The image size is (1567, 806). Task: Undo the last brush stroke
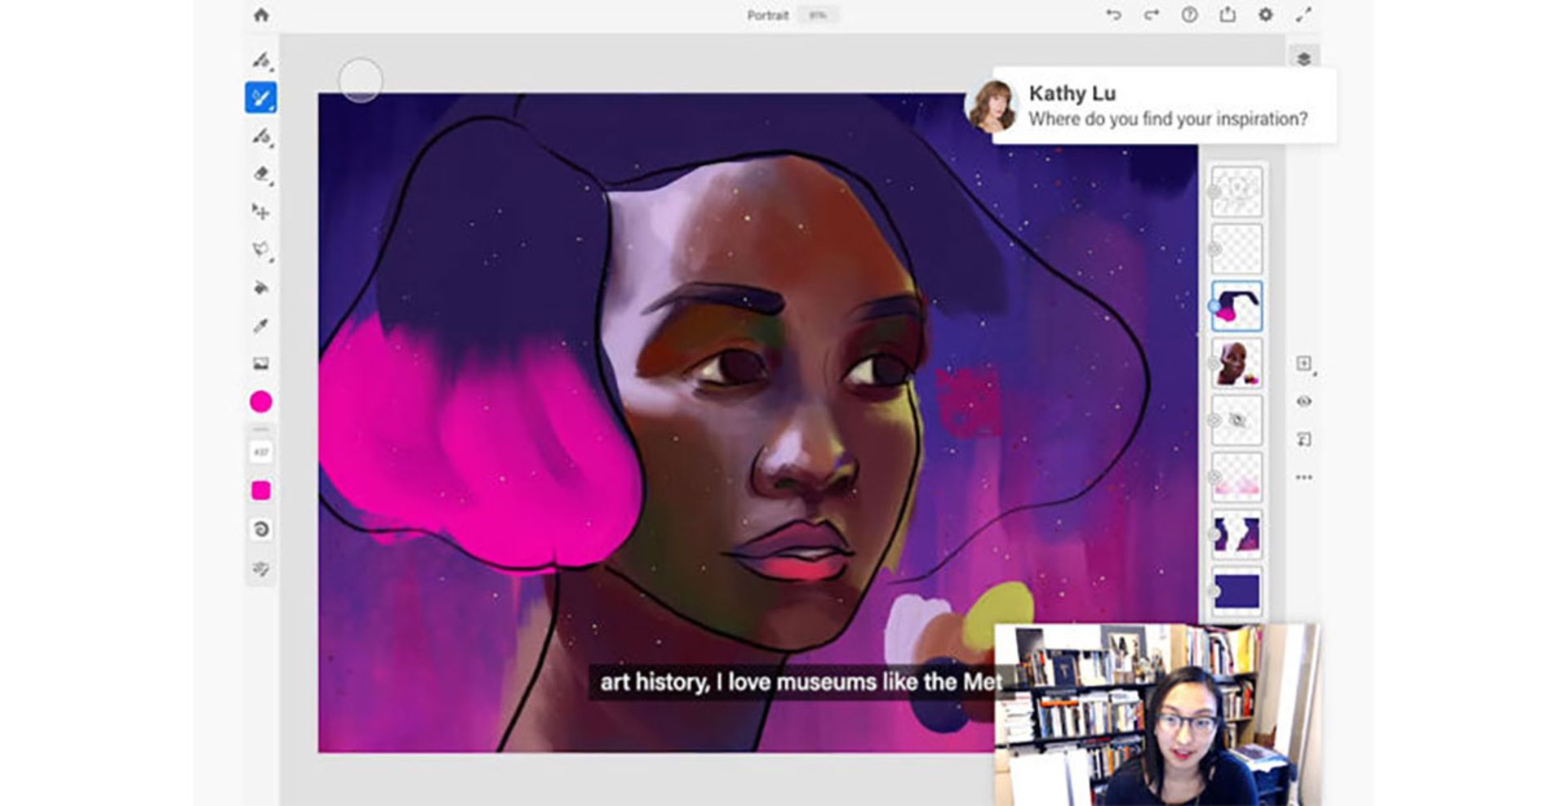(1113, 15)
